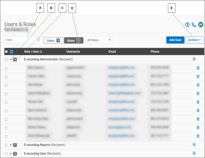The height and width of the screenshot is (158, 205).
Task: Click the Phone column header
Action: pos(155,52)
